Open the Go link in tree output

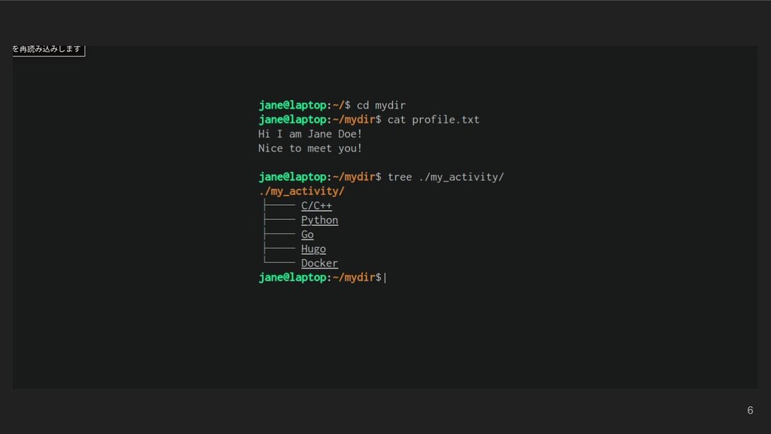(307, 234)
